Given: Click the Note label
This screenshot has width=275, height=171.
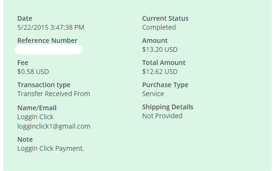Looking at the screenshot, I should tap(25, 139).
